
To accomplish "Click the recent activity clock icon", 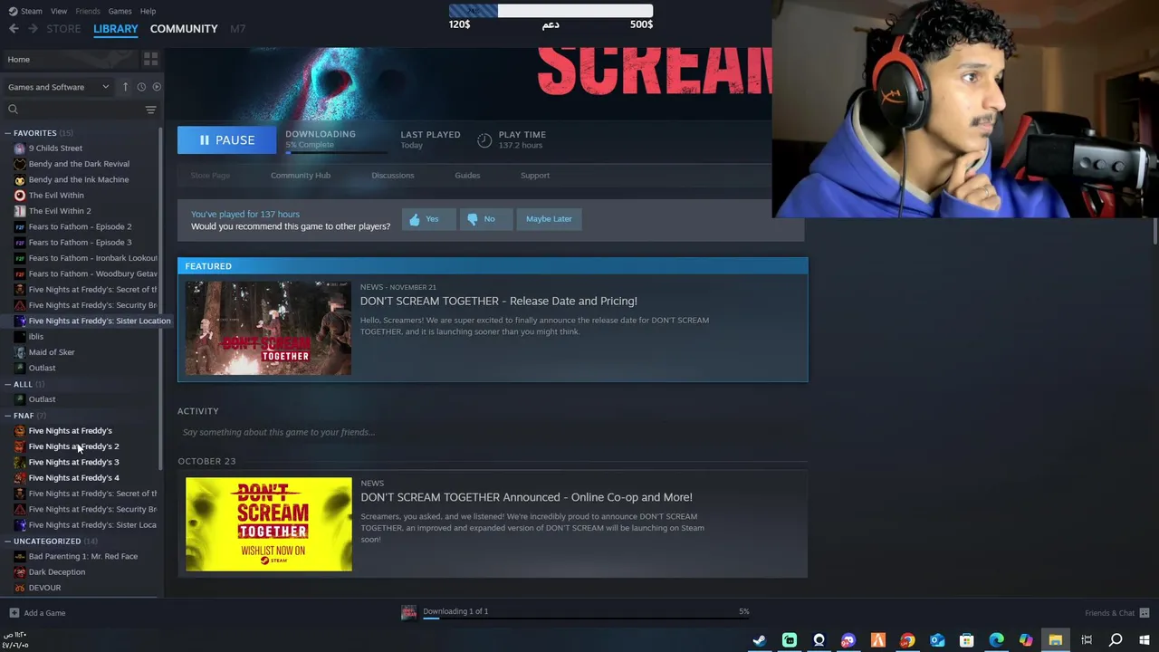I will (141, 87).
